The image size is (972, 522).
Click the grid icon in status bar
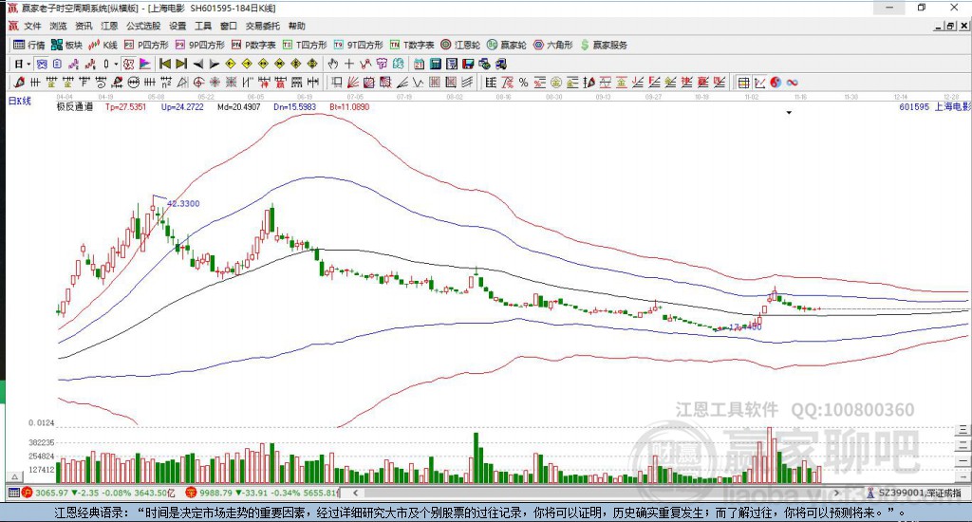click(x=13, y=493)
